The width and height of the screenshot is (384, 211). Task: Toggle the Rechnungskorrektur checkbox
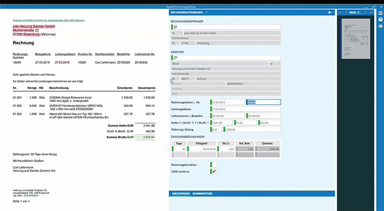(x=214, y=165)
